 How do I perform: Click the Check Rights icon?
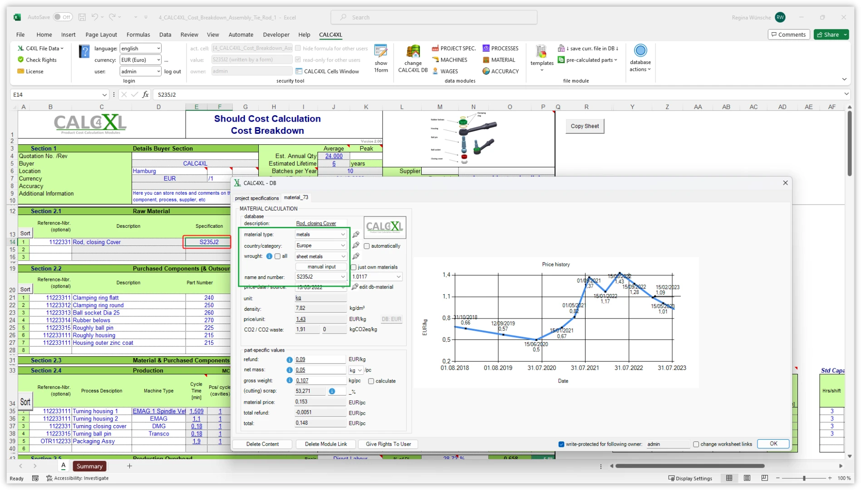(21, 59)
